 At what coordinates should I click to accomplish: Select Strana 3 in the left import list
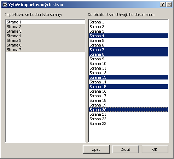pyautogui.click(x=46, y=31)
